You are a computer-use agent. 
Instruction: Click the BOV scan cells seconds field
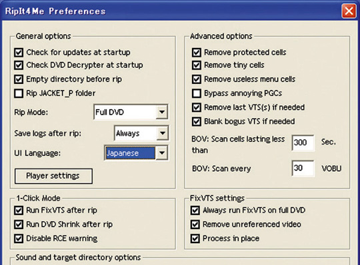pyautogui.click(x=303, y=142)
